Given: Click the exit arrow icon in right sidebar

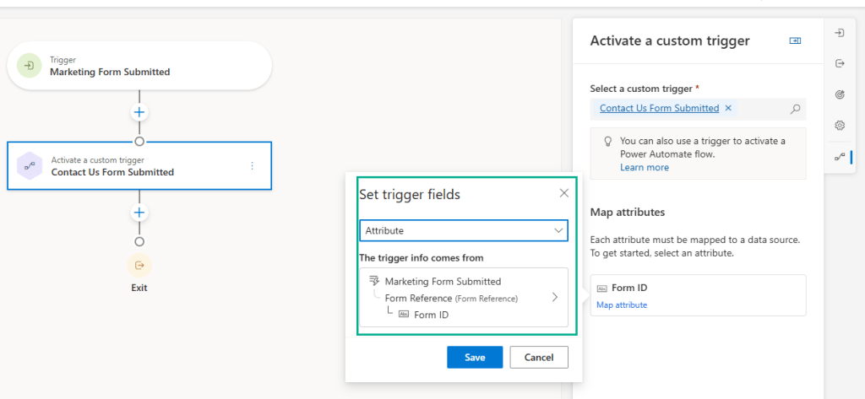Looking at the screenshot, I should point(840,63).
